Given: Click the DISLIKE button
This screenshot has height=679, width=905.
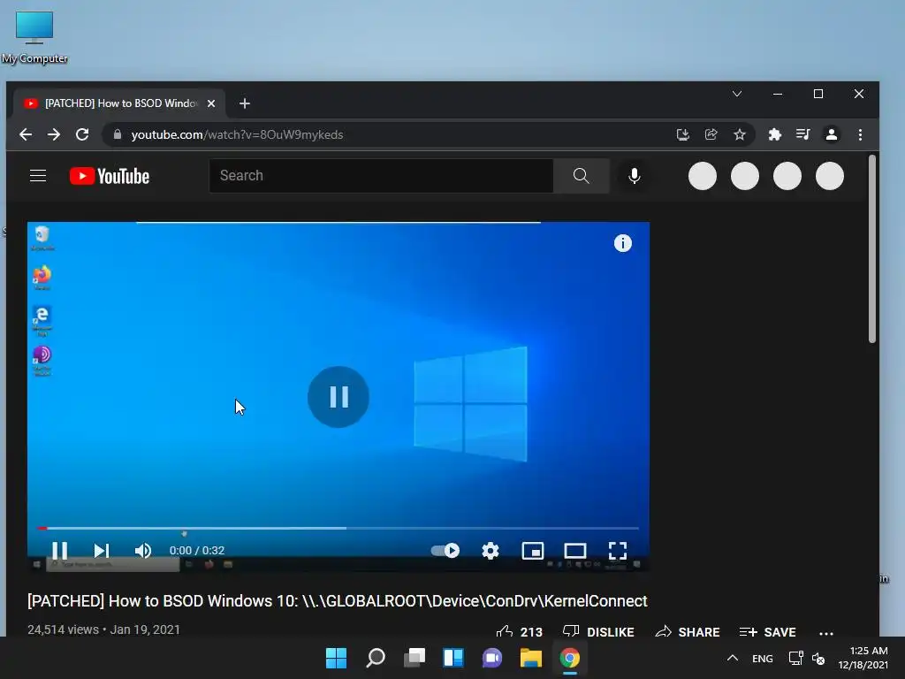Looking at the screenshot, I should coord(598,631).
